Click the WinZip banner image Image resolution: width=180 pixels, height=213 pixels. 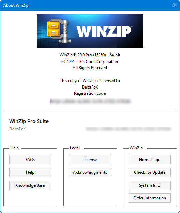click(90, 31)
